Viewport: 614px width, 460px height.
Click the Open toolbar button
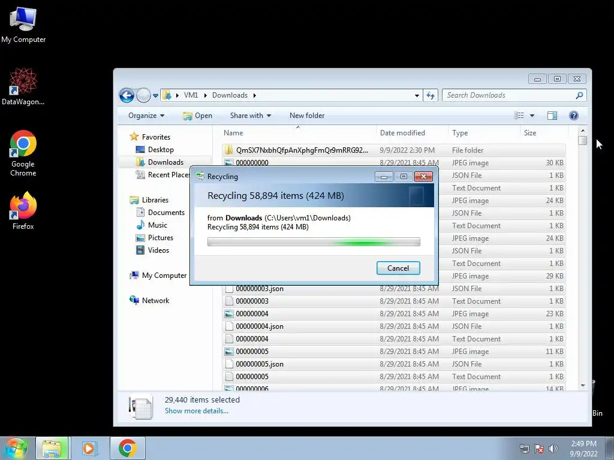(198, 116)
